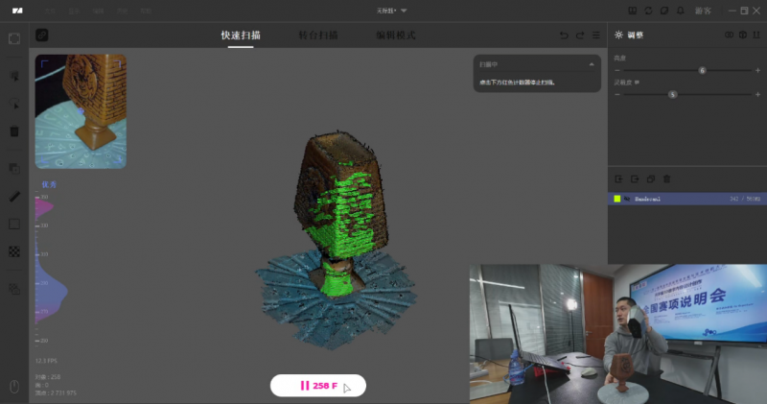
Task: Open the hamburger menu next to redo
Action: click(595, 36)
